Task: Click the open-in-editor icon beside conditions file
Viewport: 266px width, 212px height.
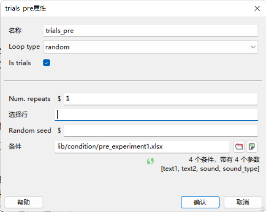Action: click(x=252, y=147)
